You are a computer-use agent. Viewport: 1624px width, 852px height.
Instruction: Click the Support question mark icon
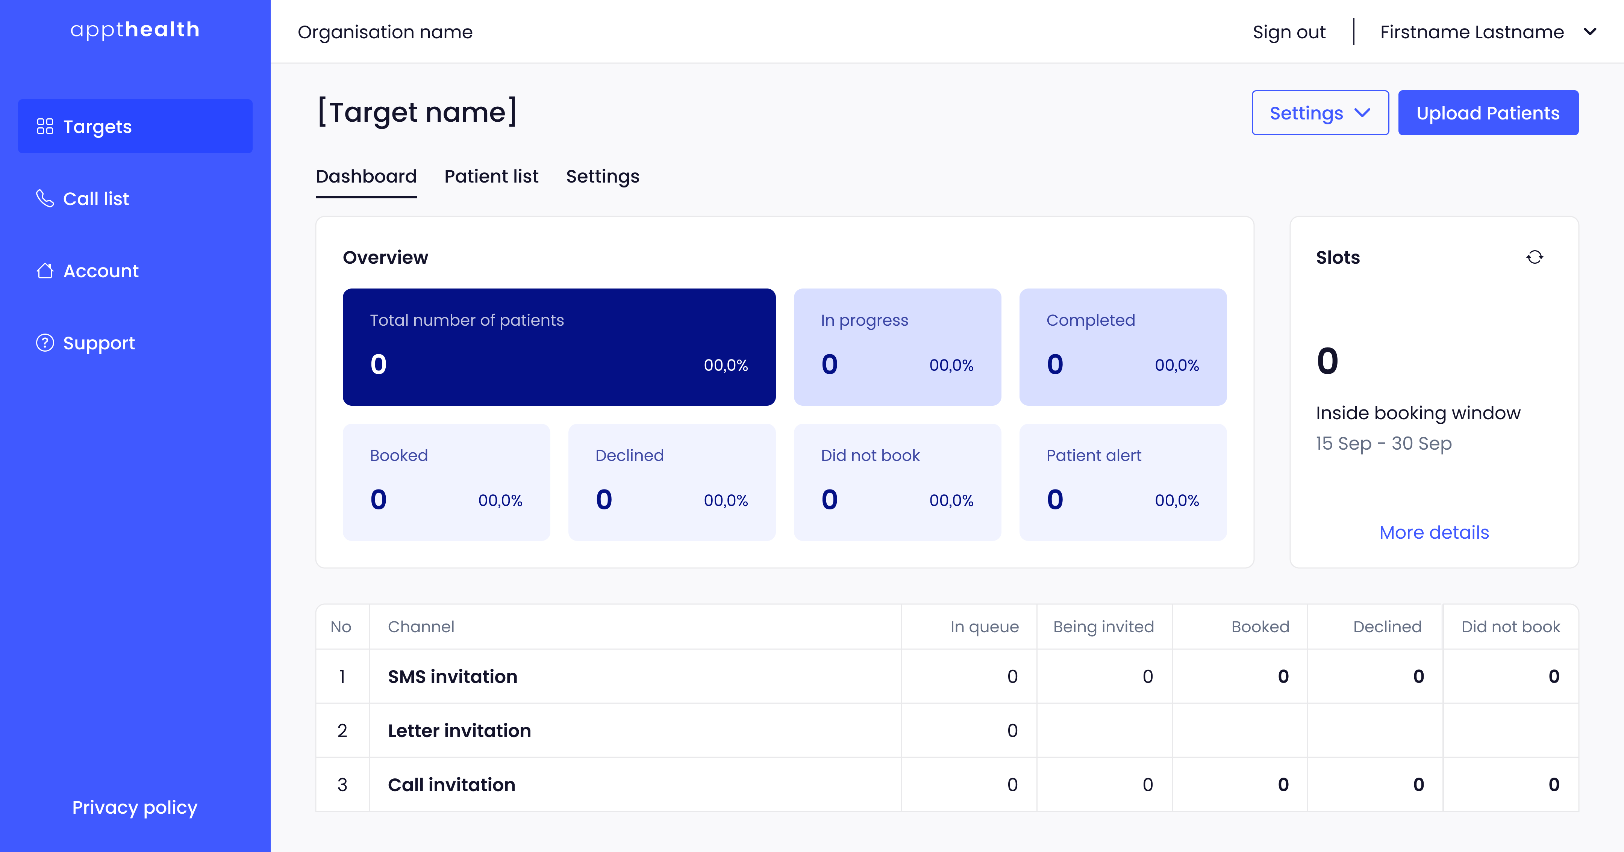45,342
